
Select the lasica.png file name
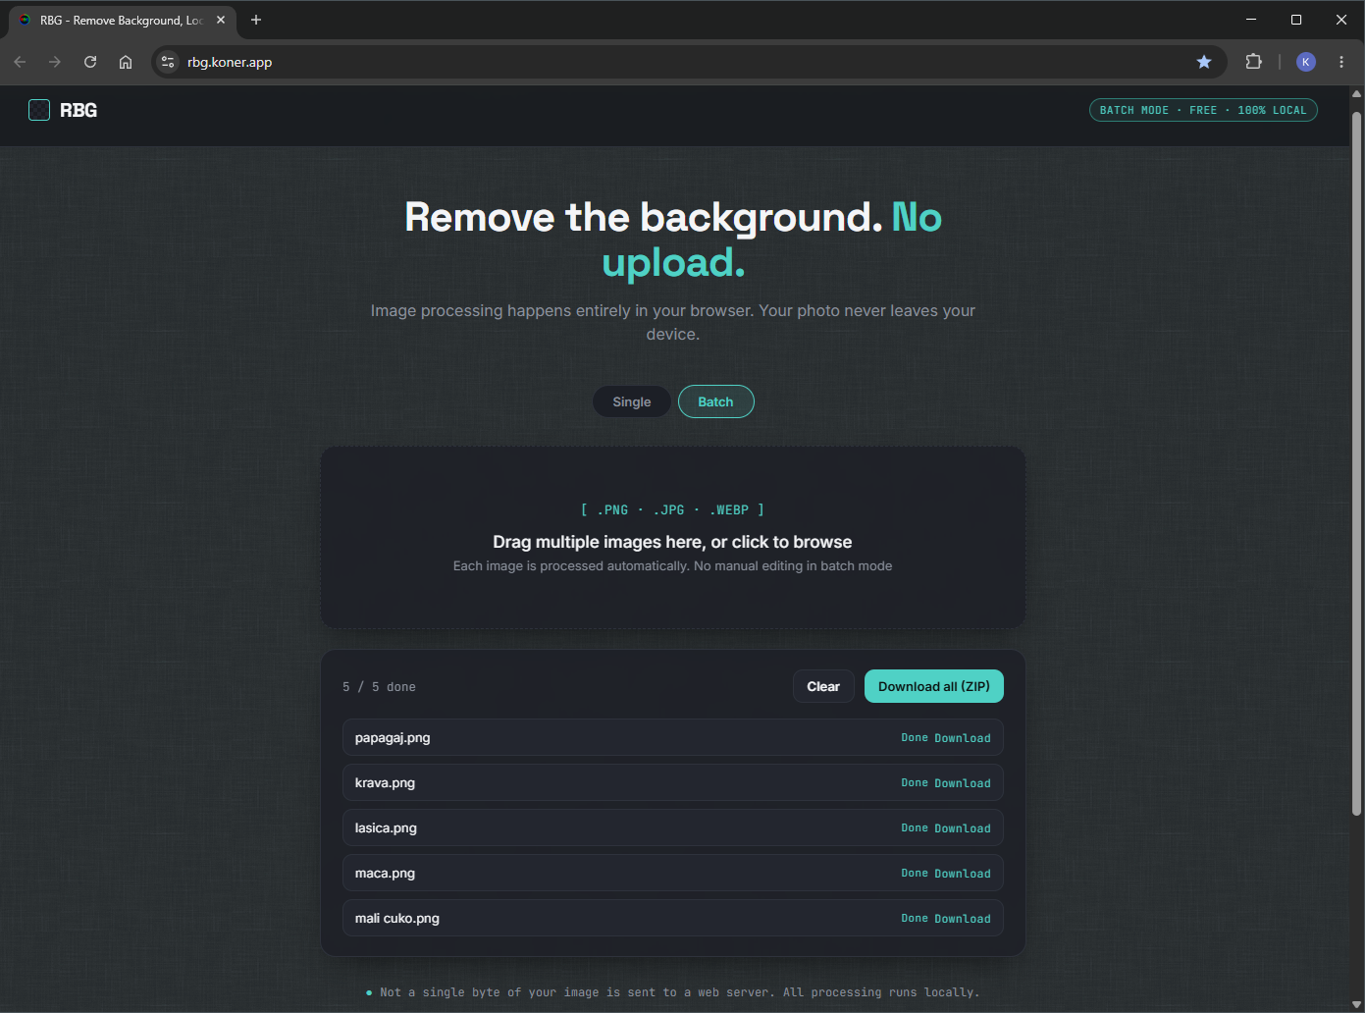386,827
